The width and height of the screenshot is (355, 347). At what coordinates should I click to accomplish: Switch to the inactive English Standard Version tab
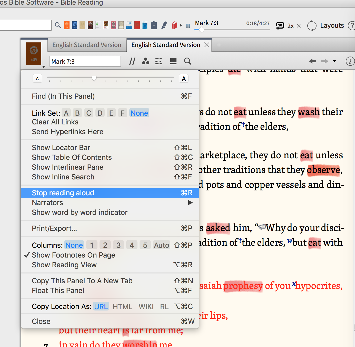87,45
